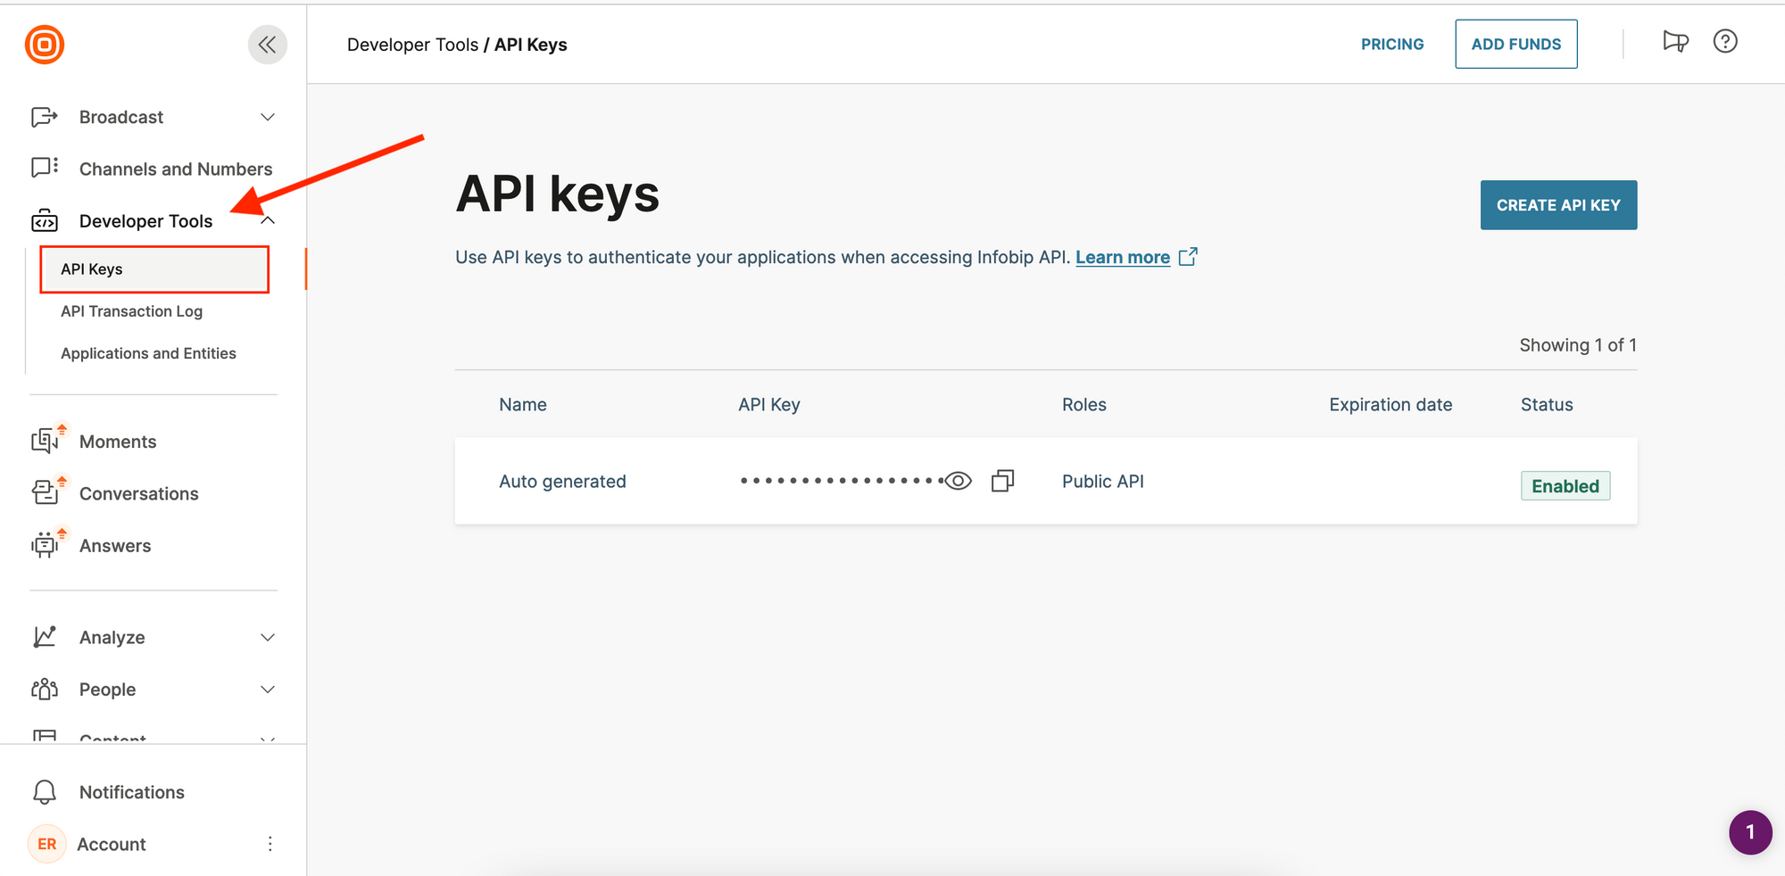This screenshot has width=1785, height=876.
Task: Open Channels and Numbers
Action: pos(175,168)
